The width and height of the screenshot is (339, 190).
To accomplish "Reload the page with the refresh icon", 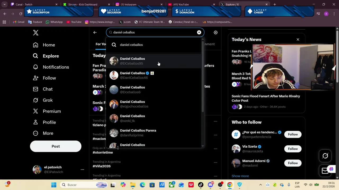I will pyautogui.click(x=21, y=14).
